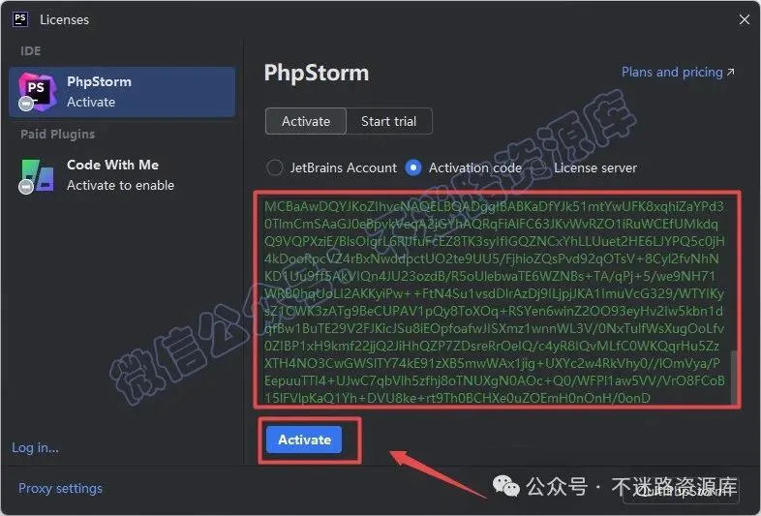Switch to the Activate tab
Viewport: 761px width, 516px height.
click(x=306, y=121)
